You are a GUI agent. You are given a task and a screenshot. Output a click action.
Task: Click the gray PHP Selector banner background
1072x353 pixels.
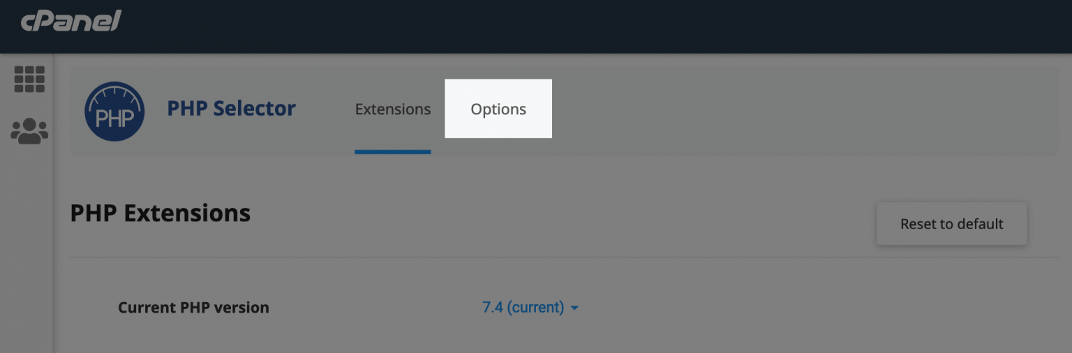coord(768,111)
